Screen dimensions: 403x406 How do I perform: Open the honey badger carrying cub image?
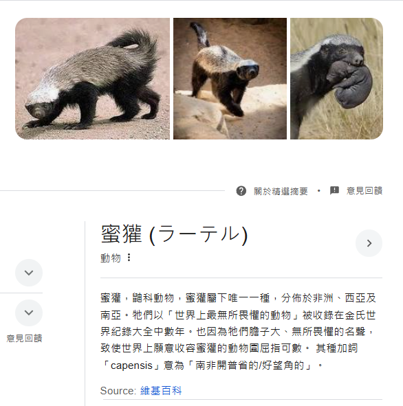(x=336, y=79)
